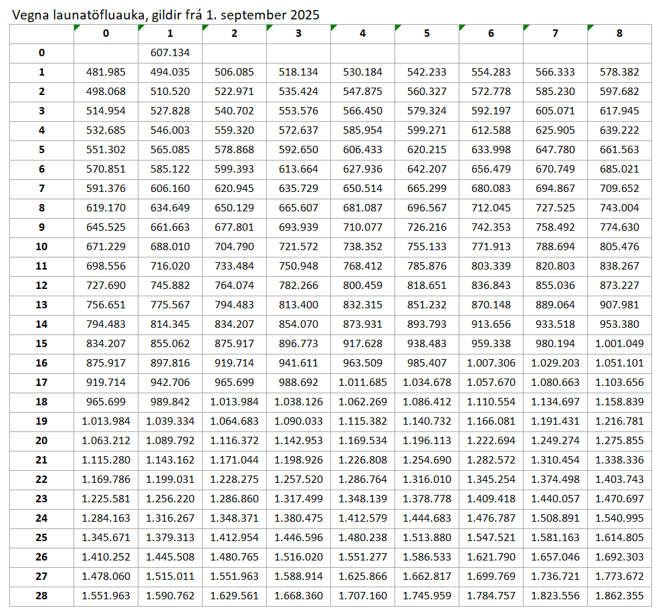The height and width of the screenshot is (616, 660).
Task: Click cell 1.034.678
Action: 427,383
